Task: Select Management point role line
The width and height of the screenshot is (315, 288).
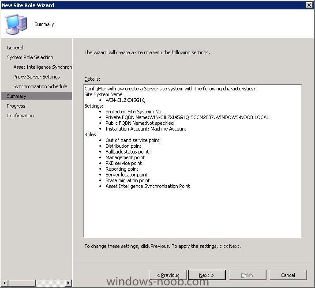Action: tap(125, 157)
